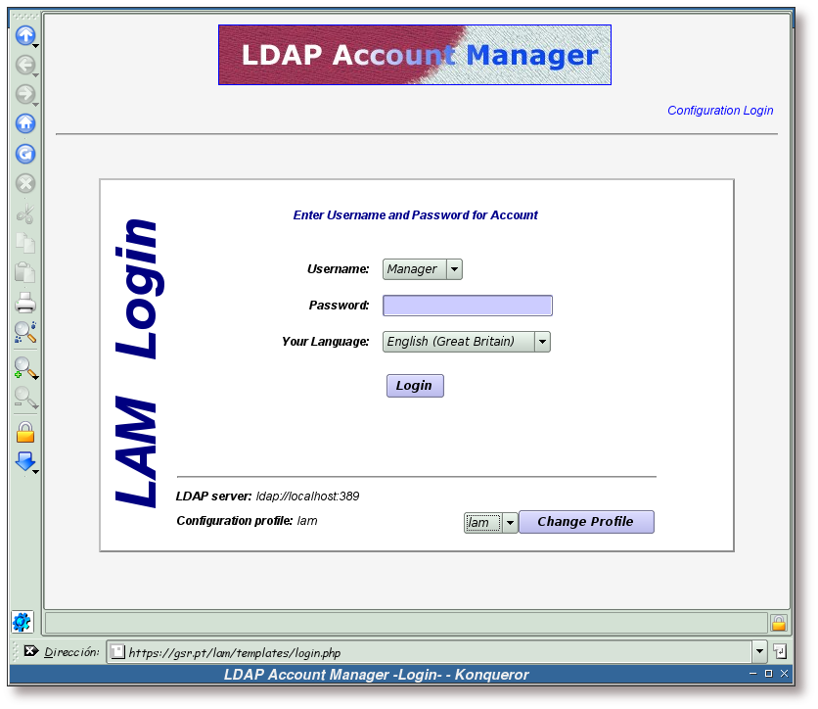Click the Up navigation arrow icon

[x=25, y=35]
